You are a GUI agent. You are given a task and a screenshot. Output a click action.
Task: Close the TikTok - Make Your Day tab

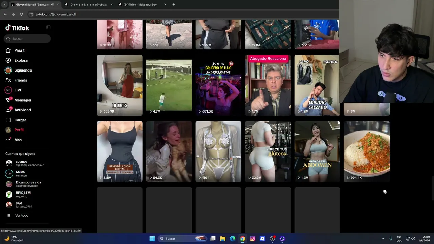[165, 5]
